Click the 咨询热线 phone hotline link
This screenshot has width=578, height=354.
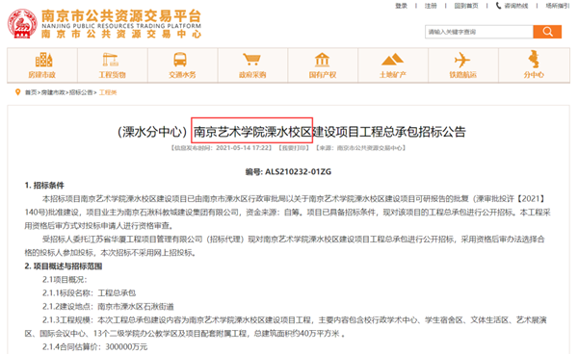pos(512,6)
